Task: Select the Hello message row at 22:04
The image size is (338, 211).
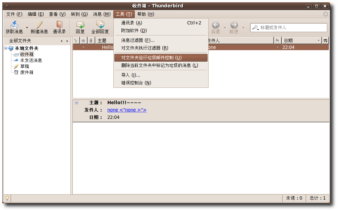Action: (x=201, y=47)
